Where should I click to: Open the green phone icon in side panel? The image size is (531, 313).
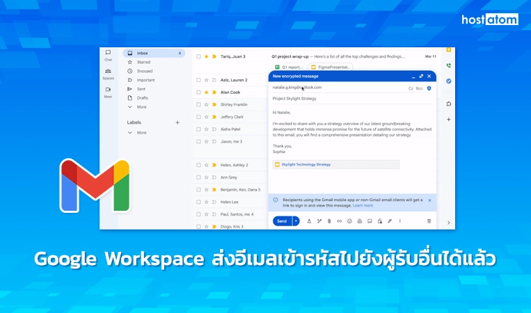449,65
